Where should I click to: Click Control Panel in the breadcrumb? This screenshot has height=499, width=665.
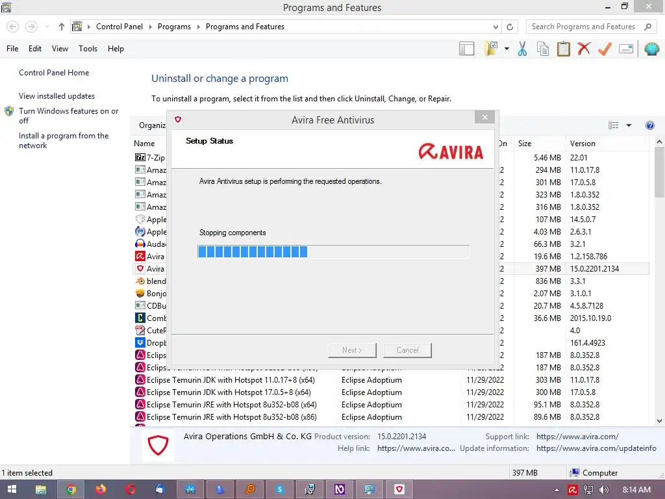[x=119, y=26]
